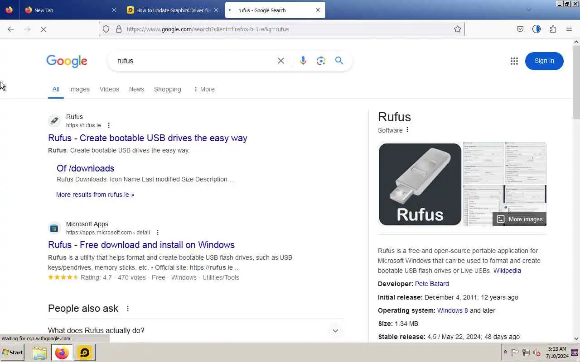580x362 pixels.
Task: Open more options beside Software label
Action: pos(407,130)
